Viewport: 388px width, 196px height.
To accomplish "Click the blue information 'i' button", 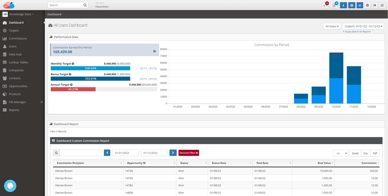I will click(x=343, y=5).
